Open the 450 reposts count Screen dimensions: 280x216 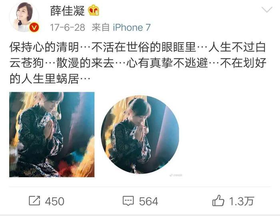click(x=54, y=201)
